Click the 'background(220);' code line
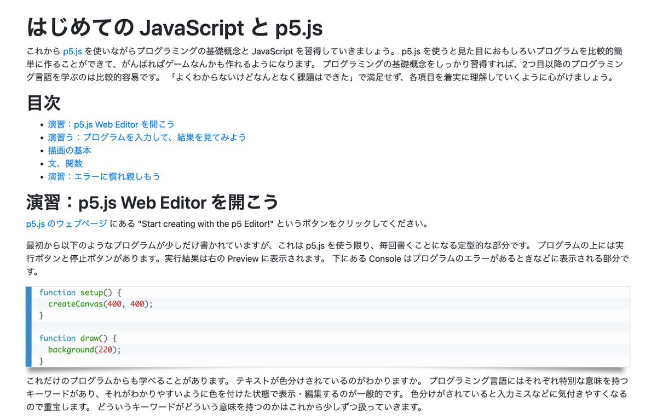657x419 pixels. click(x=84, y=349)
